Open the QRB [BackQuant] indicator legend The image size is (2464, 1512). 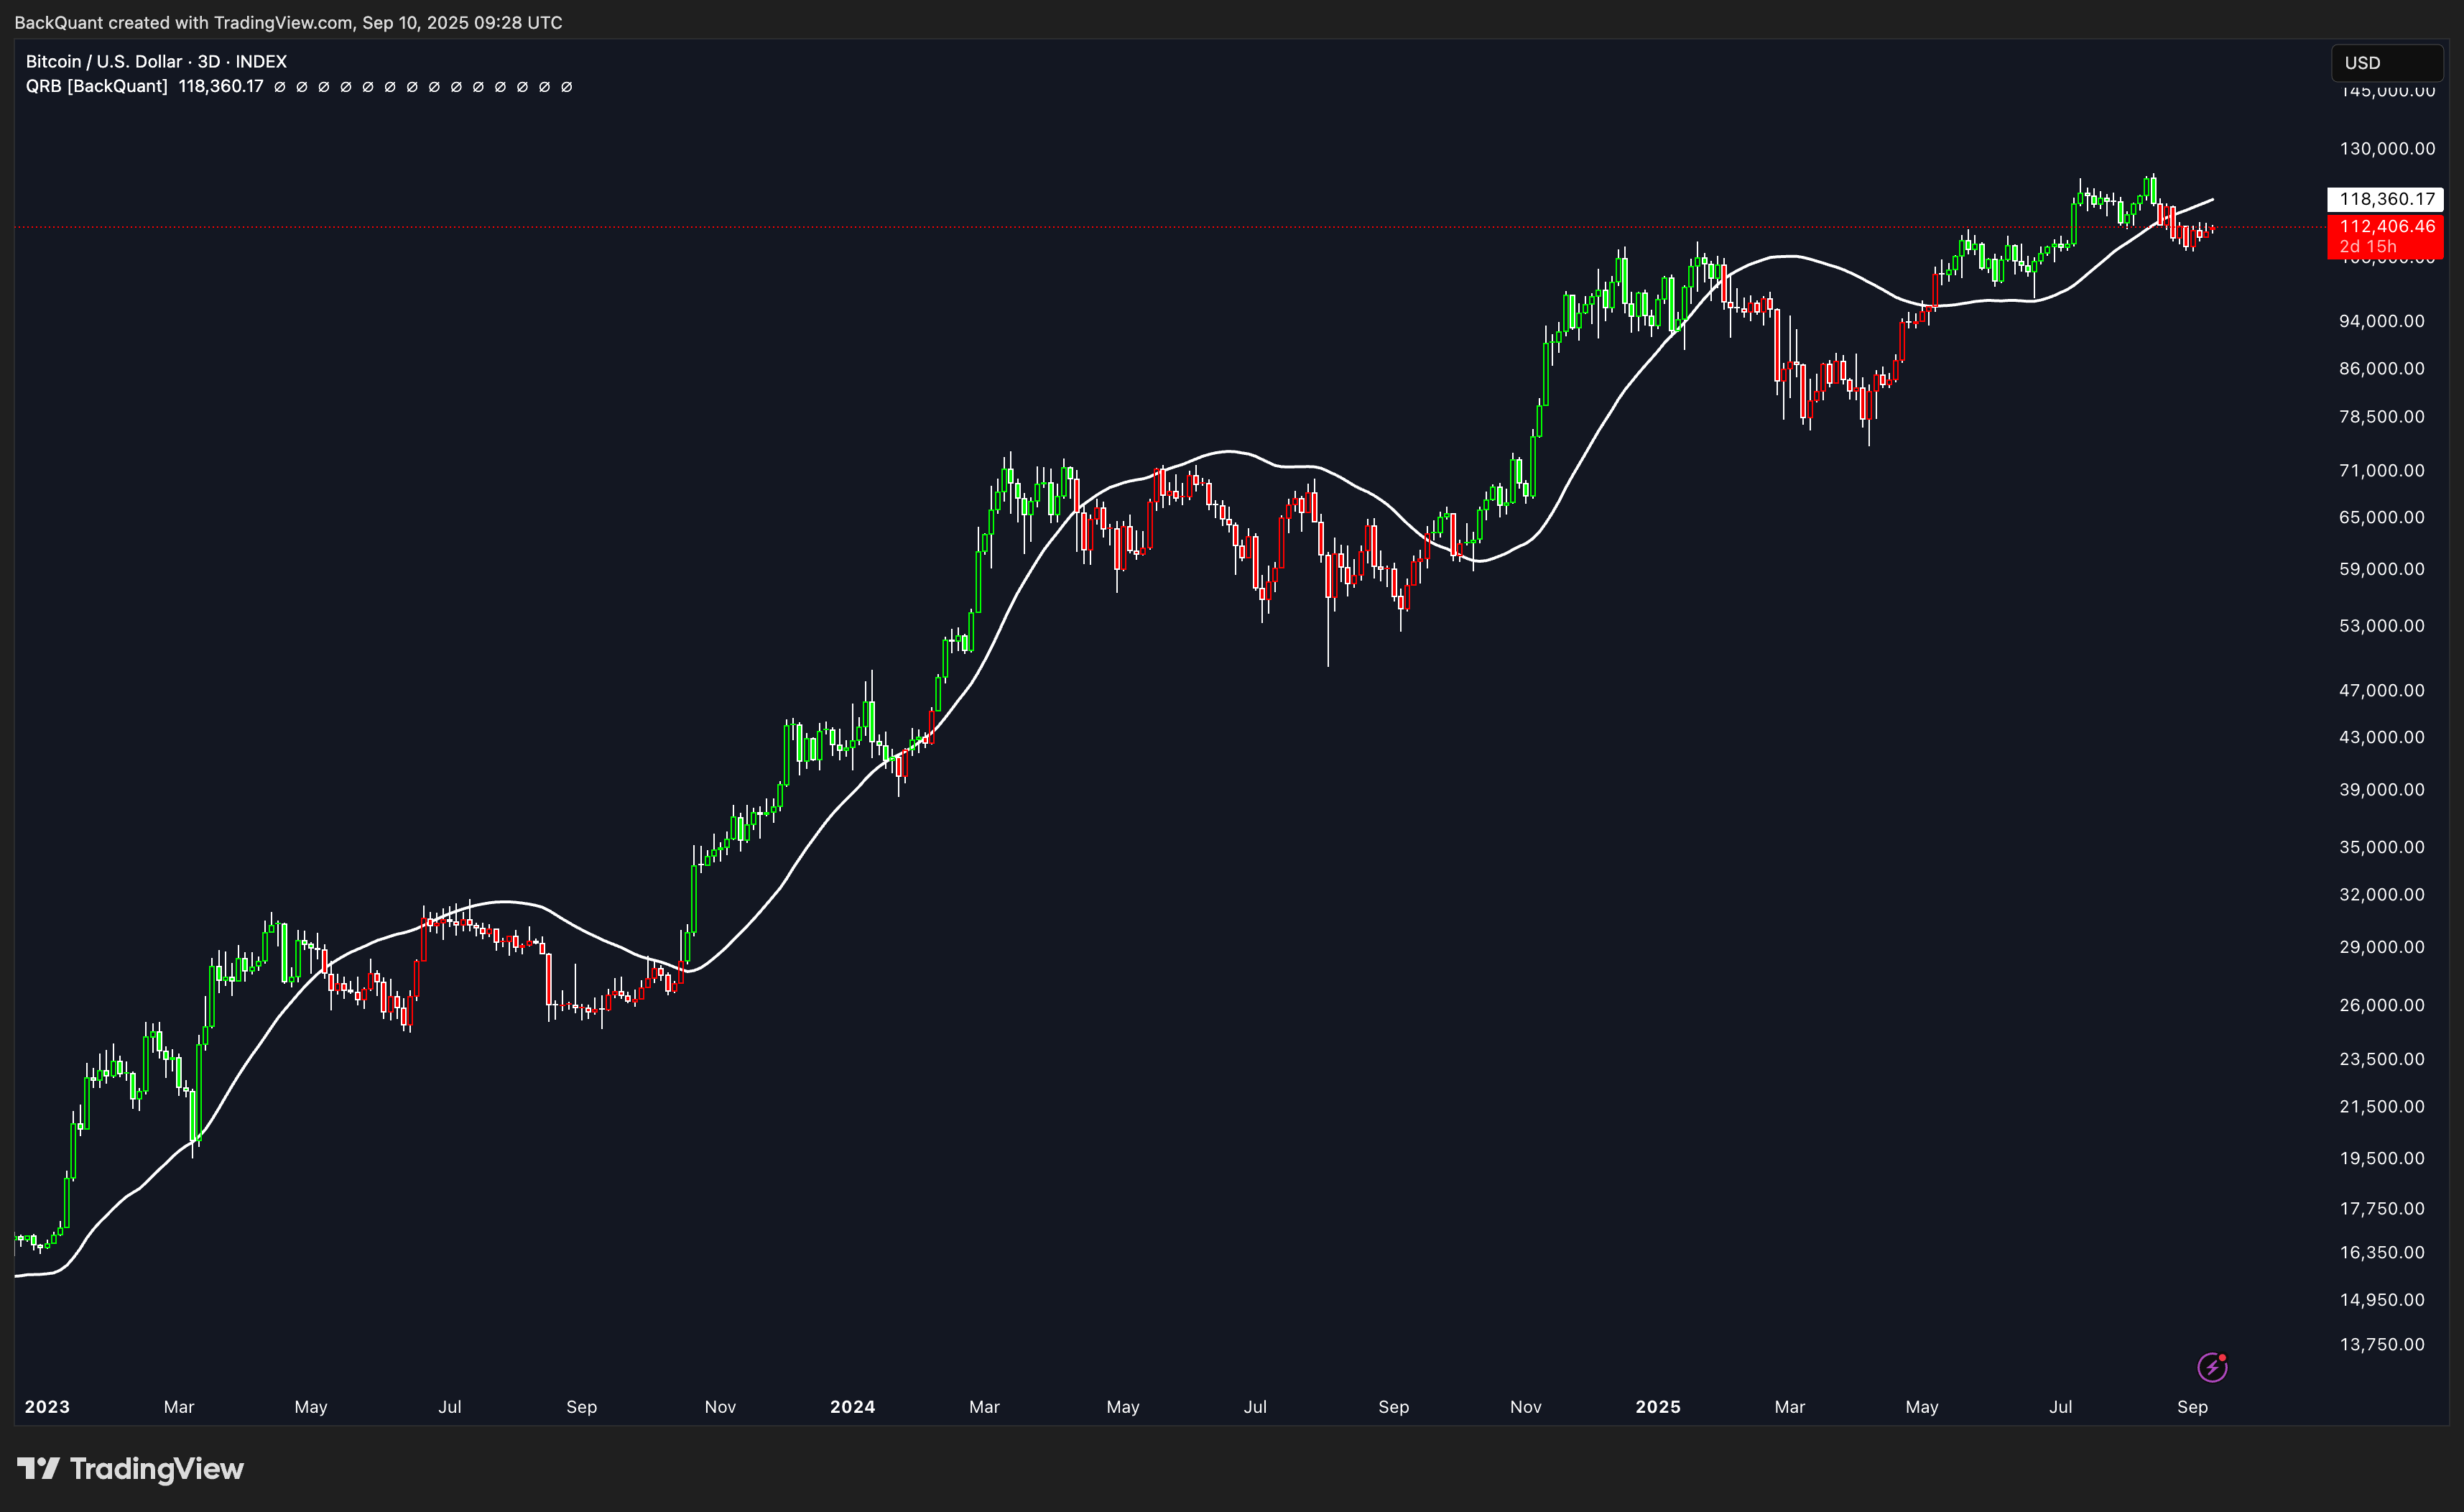coord(97,87)
